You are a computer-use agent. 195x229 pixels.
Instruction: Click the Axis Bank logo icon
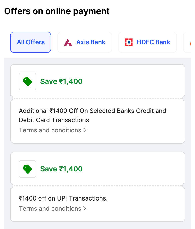(68, 42)
